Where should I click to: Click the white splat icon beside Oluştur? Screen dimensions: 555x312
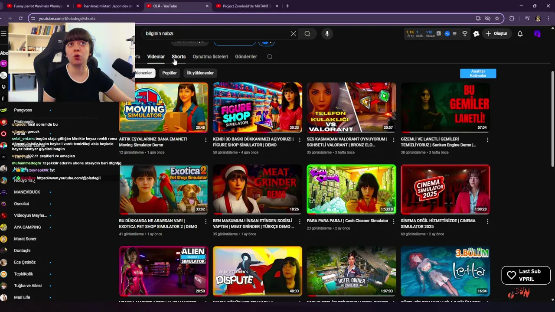point(476,33)
